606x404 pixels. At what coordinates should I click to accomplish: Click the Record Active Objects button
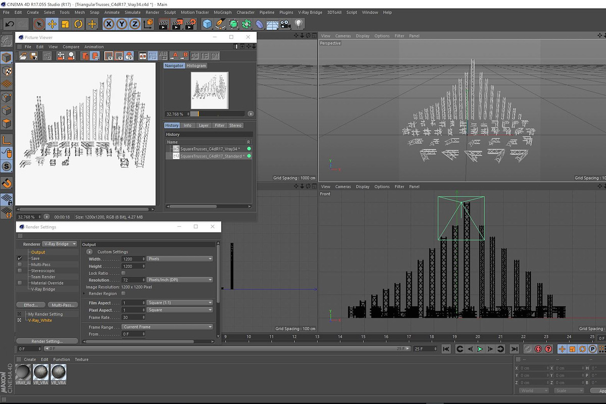point(528,348)
